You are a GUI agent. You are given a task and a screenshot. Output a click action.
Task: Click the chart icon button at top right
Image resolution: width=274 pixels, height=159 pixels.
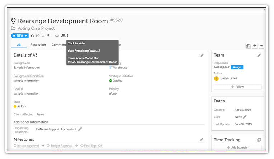point(248,46)
